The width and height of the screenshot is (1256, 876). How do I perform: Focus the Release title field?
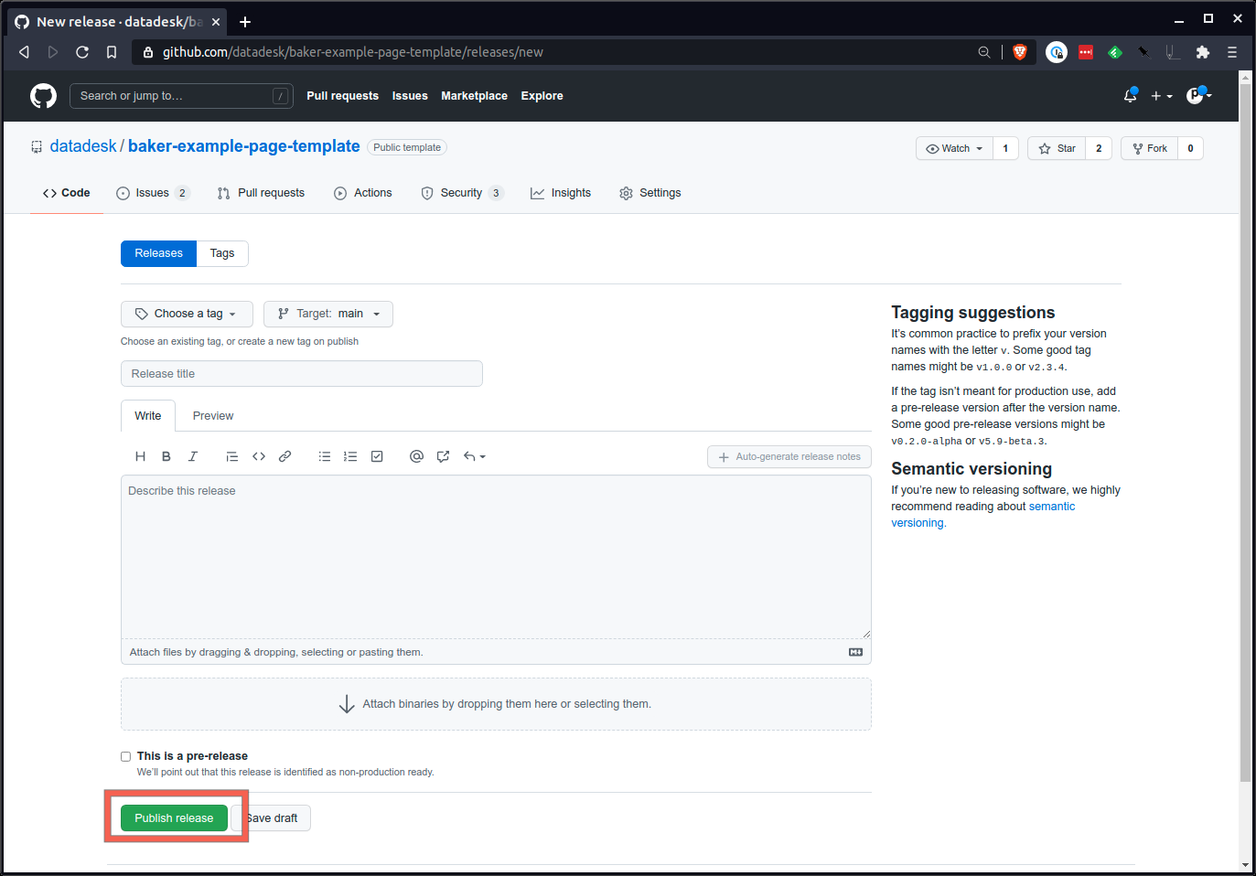302,374
